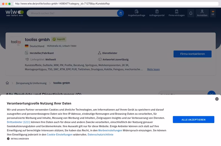Open the Datenschutzrichtlinie link

pyautogui.click(x=101, y=135)
